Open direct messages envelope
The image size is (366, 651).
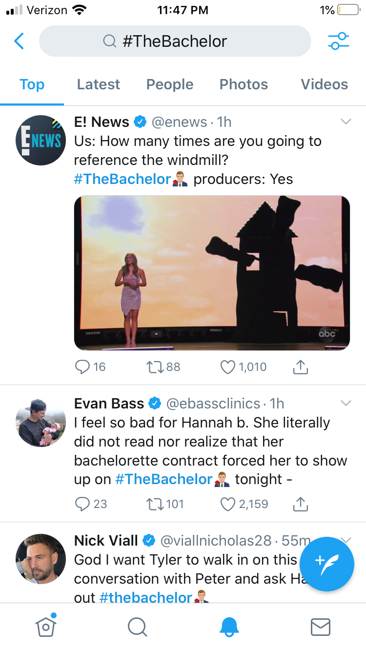[x=321, y=627]
